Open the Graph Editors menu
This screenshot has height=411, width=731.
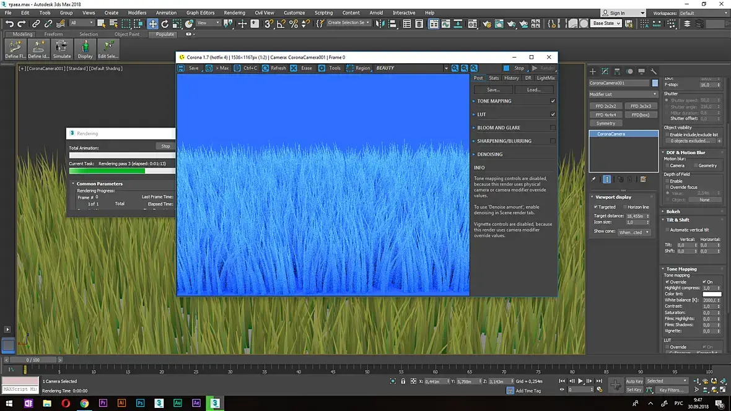tap(200, 12)
